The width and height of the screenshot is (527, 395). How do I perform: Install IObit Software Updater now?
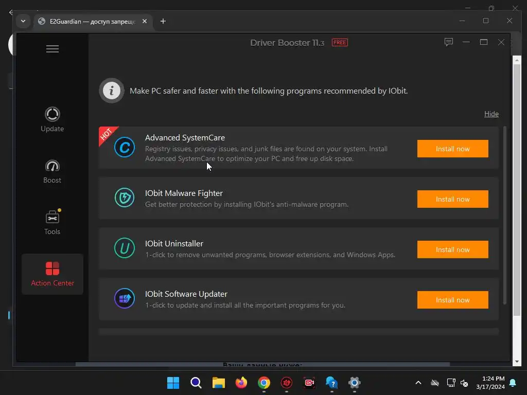pos(453,300)
